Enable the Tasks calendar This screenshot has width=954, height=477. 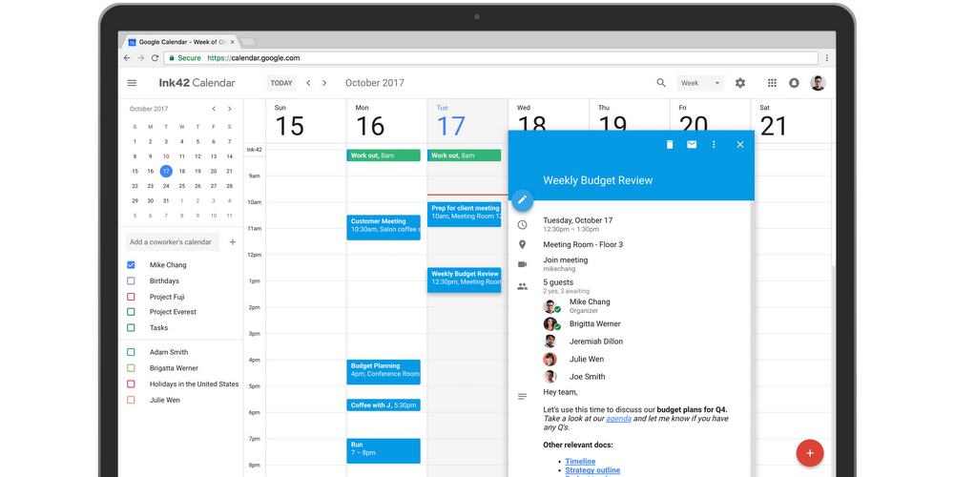131,327
